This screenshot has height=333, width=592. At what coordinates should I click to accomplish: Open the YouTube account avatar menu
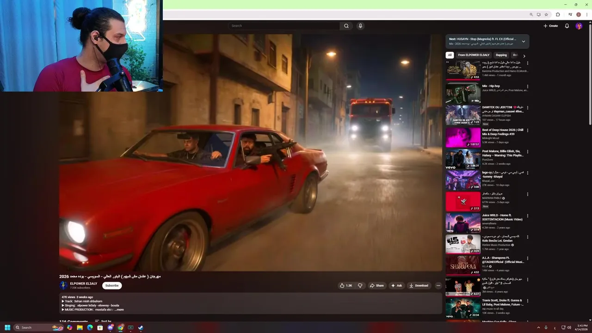579,26
